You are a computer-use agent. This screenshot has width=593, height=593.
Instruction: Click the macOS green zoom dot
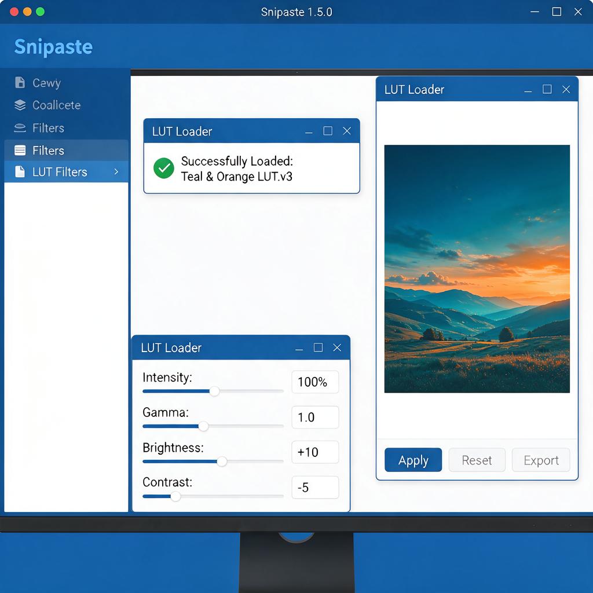[40, 12]
